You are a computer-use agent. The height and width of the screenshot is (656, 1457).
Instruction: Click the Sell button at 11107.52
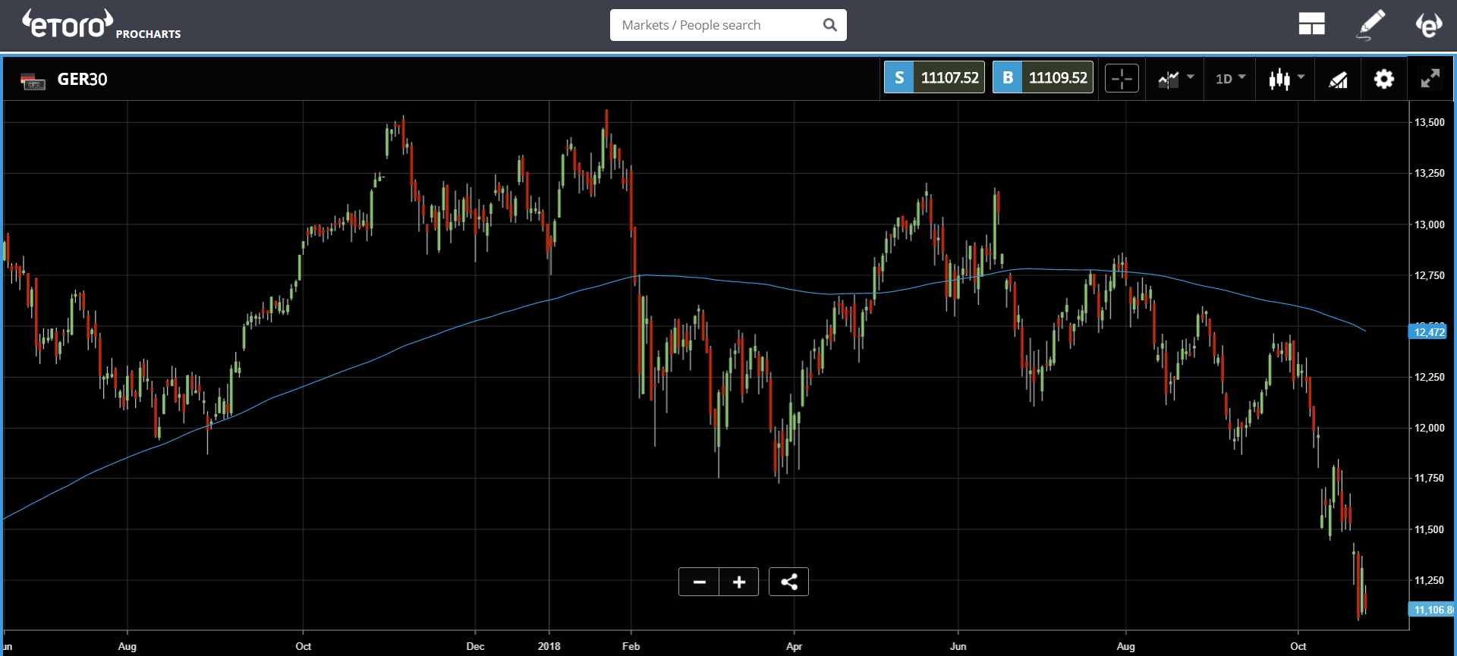coord(934,77)
